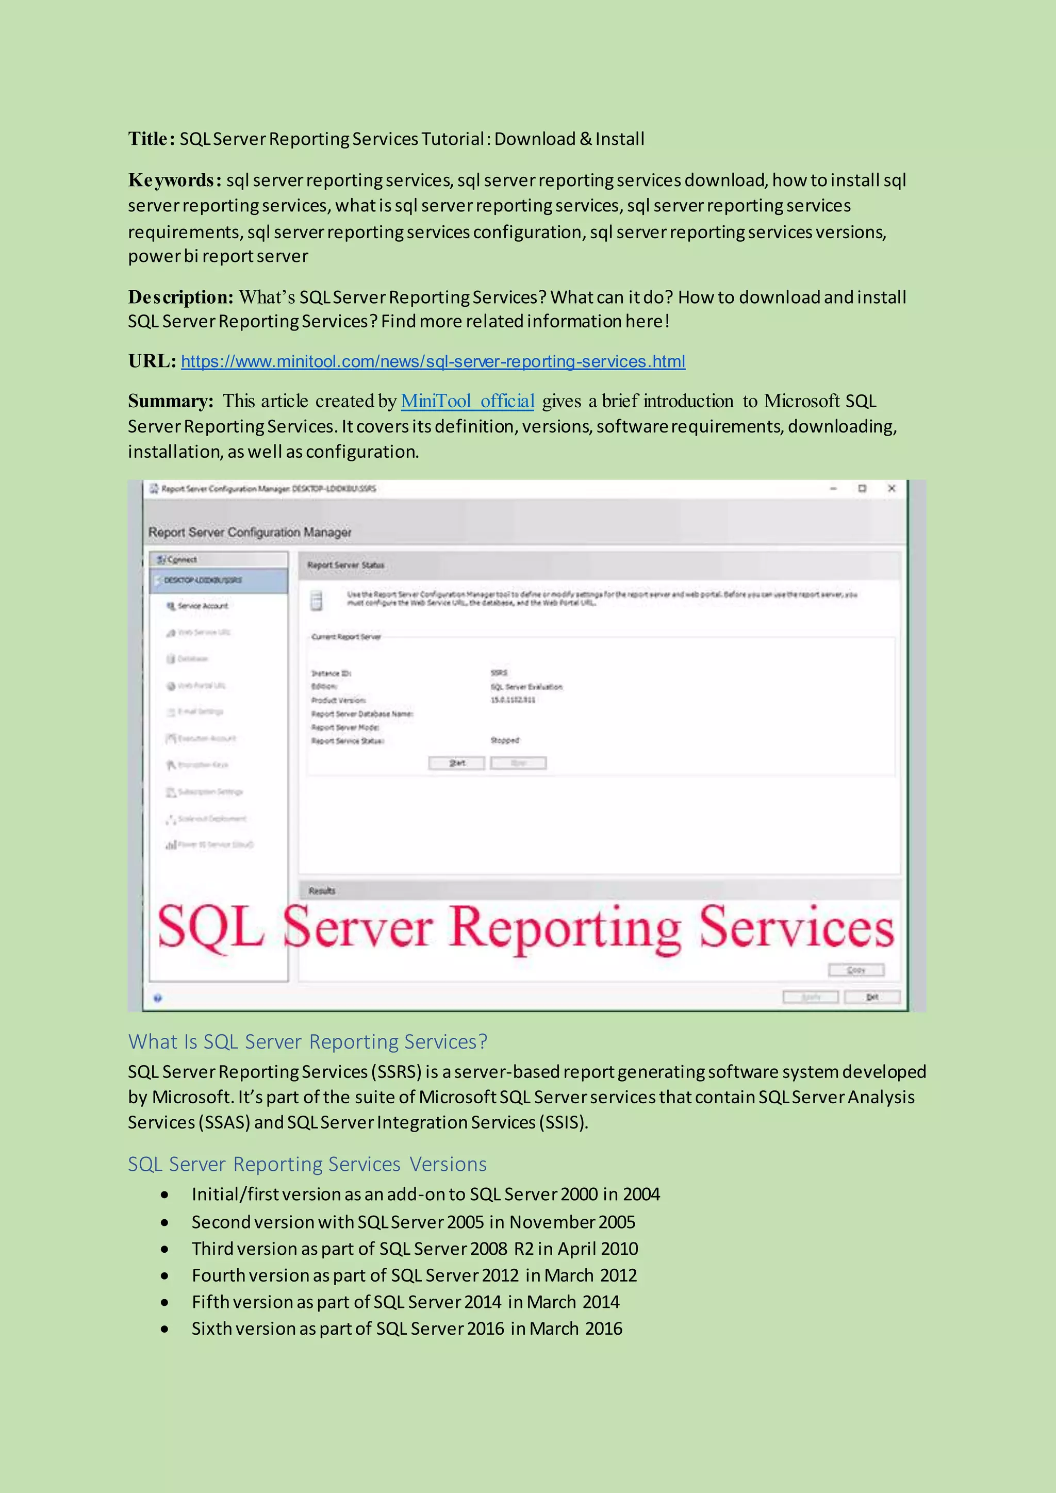Close the Report Server Configuration Manager window

pyautogui.click(x=892, y=488)
